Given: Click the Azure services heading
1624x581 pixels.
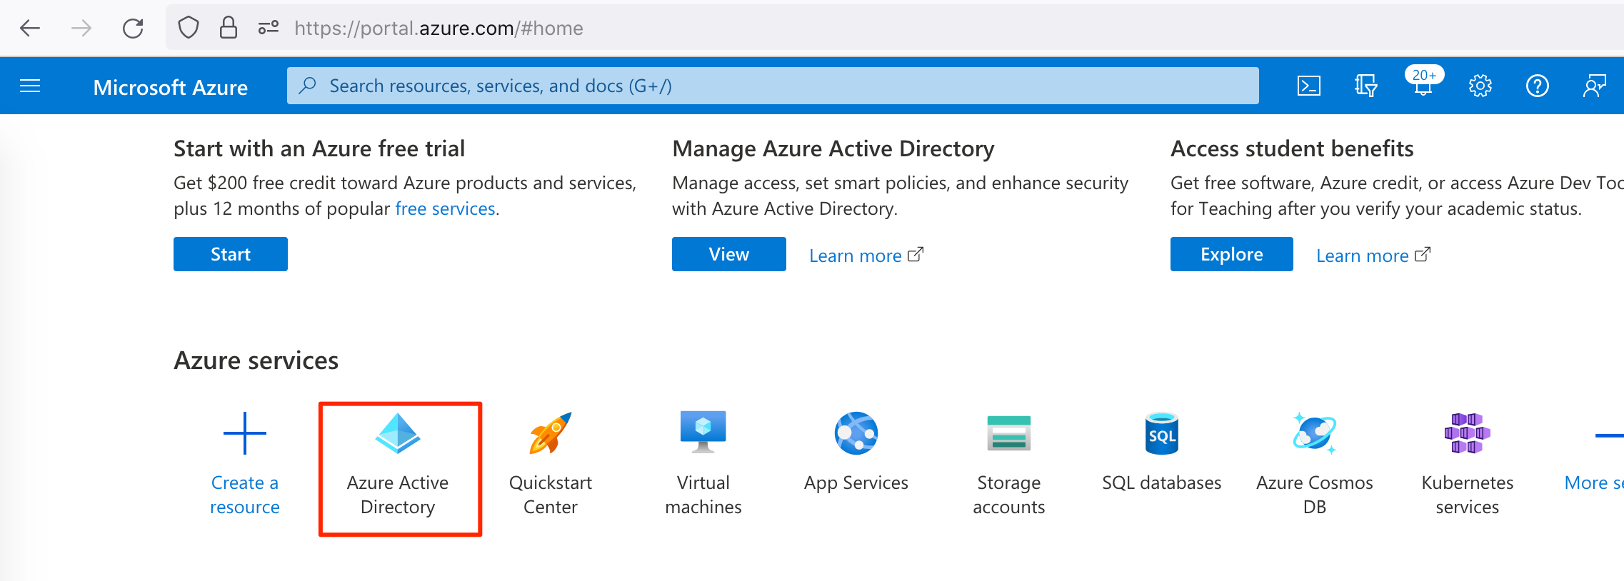Looking at the screenshot, I should (x=256, y=360).
